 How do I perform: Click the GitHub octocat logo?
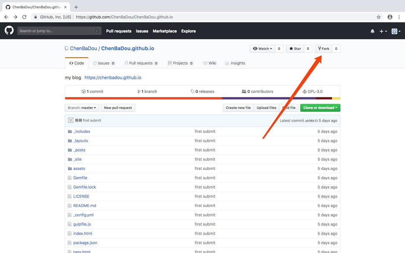pyautogui.click(x=9, y=30)
